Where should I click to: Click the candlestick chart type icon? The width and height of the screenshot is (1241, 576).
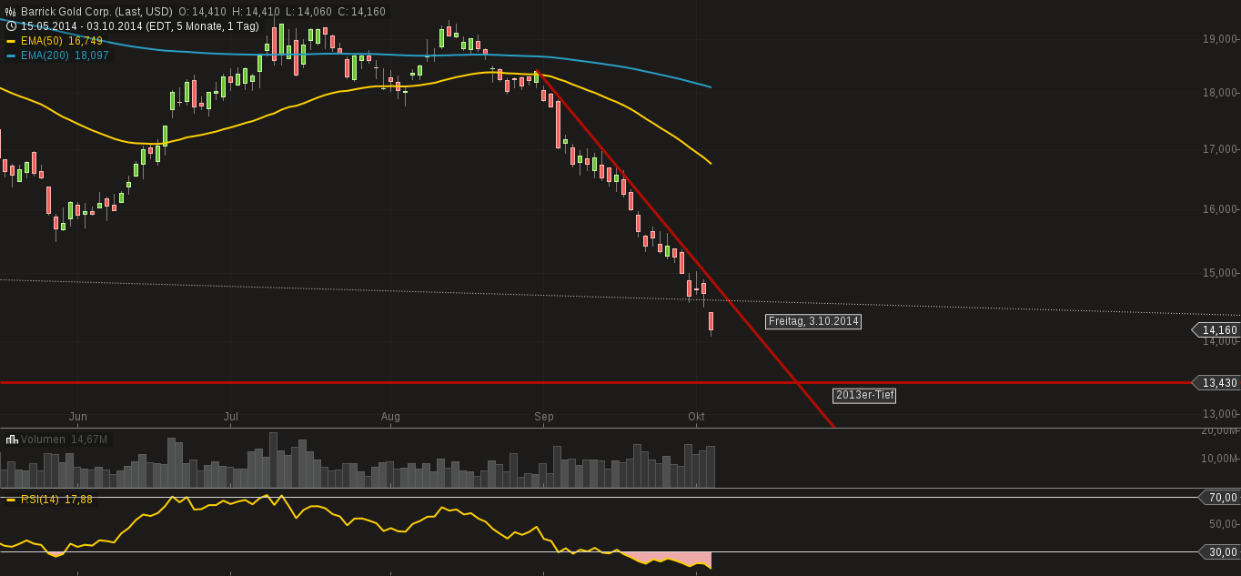10,12
